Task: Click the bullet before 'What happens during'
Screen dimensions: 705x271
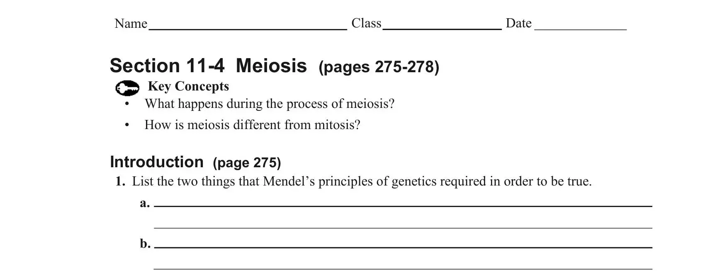Action: pyautogui.click(x=127, y=104)
